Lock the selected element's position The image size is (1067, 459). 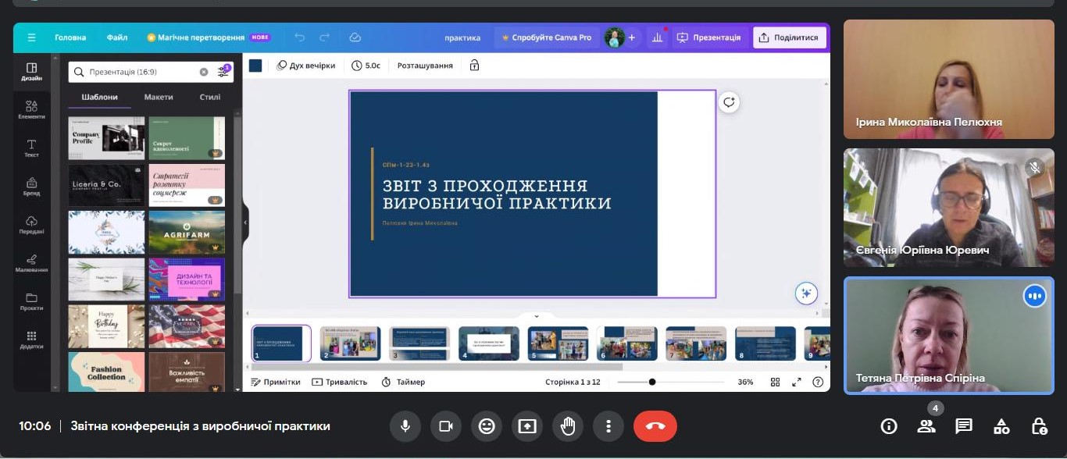pos(474,66)
